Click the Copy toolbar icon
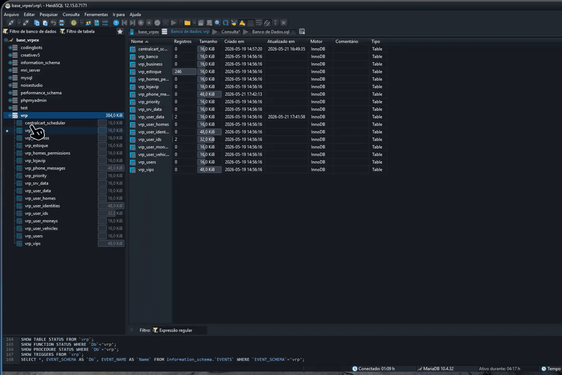This screenshot has height=375, width=562. tap(37, 23)
